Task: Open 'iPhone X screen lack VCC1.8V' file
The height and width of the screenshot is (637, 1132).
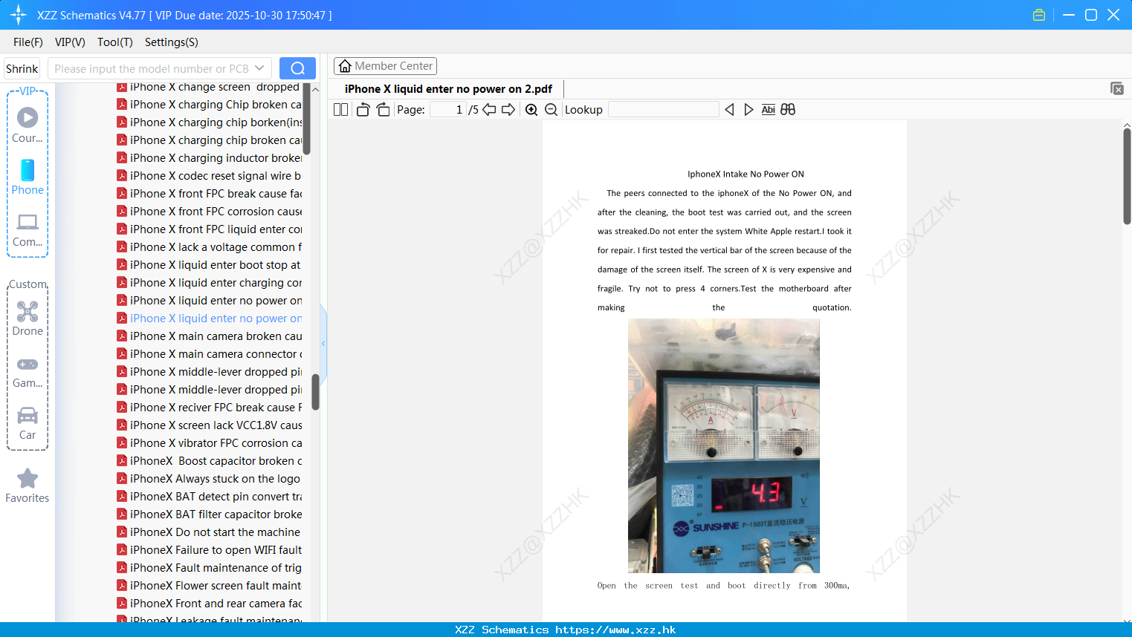Action: point(208,425)
